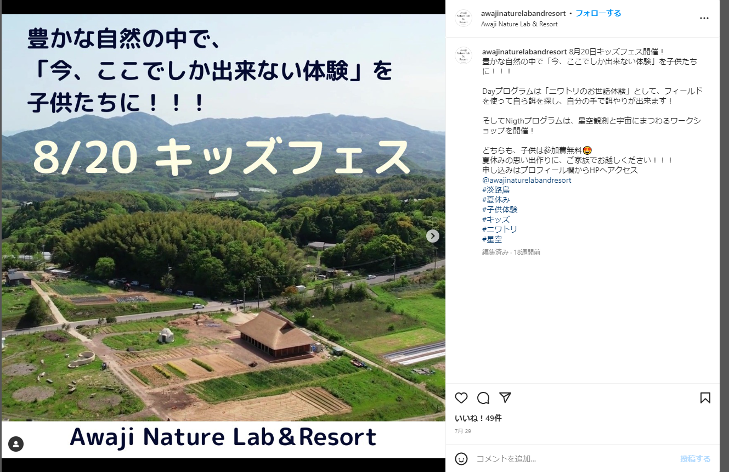
Task: Open the emoji picker smiley icon
Action: [x=461, y=459]
